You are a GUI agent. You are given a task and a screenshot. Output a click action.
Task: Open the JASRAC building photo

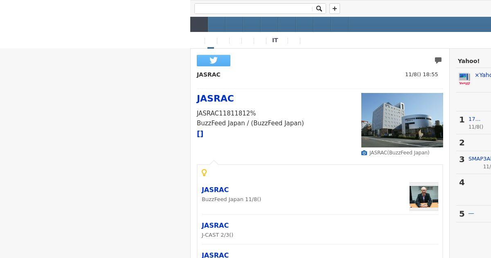coord(402,120)
